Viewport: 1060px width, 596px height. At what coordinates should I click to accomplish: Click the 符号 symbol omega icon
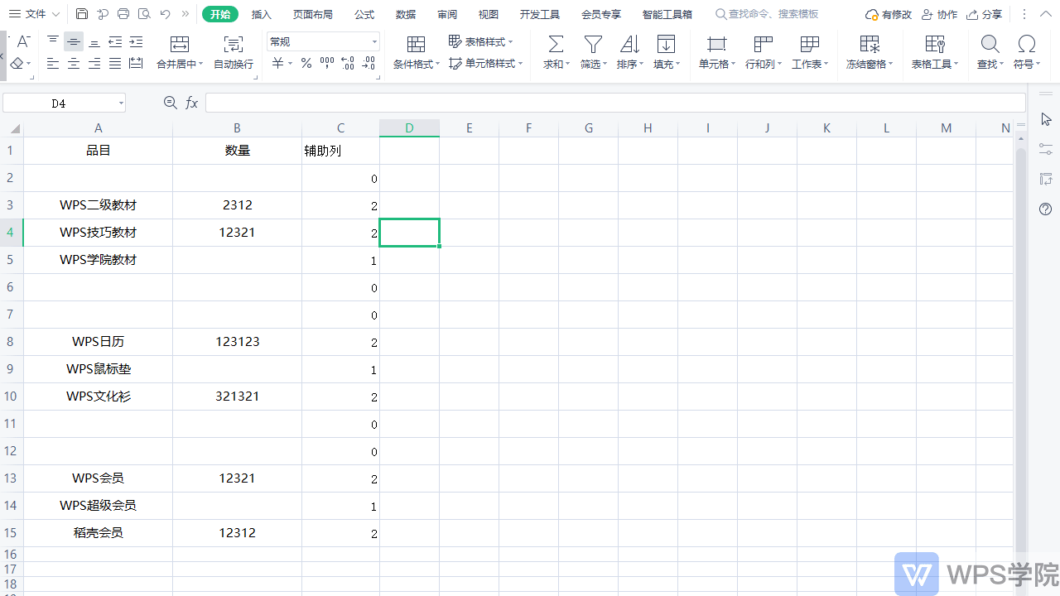[1027, 45]
